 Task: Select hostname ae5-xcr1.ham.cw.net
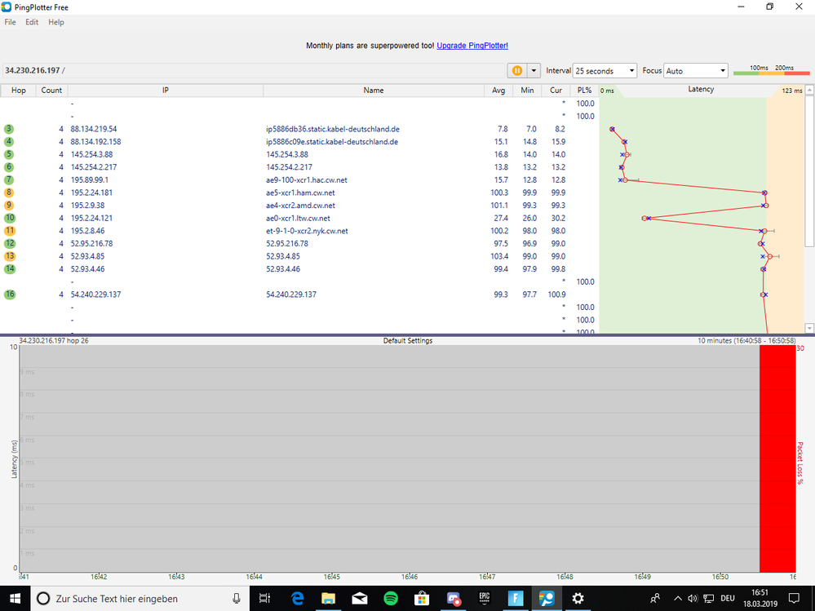(300, 193)
